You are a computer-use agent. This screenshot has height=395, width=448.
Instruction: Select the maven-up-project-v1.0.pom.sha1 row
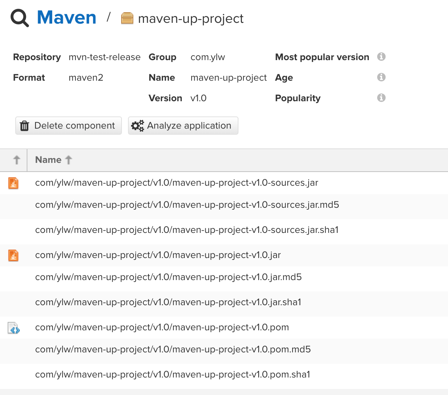(x=224, y=376)
